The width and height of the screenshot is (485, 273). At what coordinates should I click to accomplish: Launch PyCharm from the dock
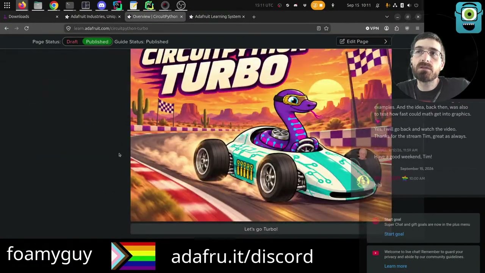pyautogui.click(x=149, y=5)
